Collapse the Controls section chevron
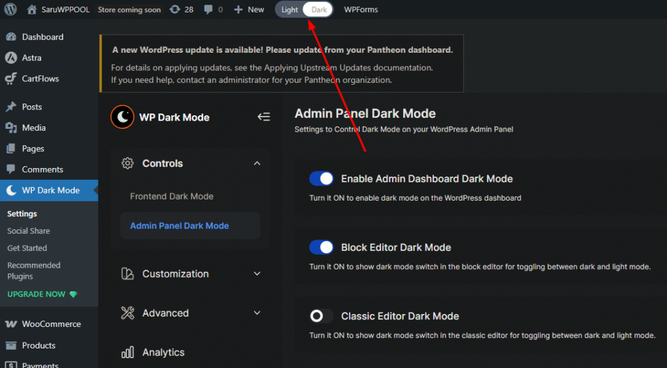The height and width of the screenshot is (368, 667). point(257,163)
